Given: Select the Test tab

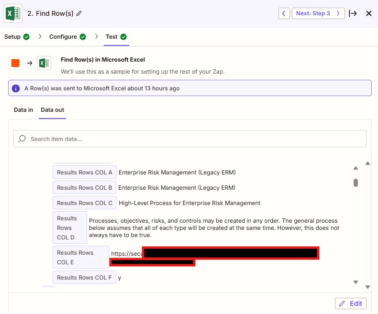Looking at the screenshot, I should [x=111, y=37].
